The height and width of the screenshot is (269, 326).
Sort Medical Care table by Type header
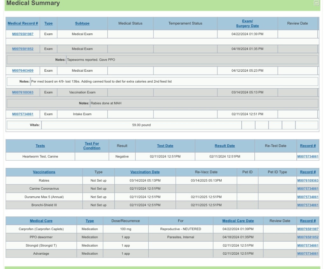tap(90, 221)
